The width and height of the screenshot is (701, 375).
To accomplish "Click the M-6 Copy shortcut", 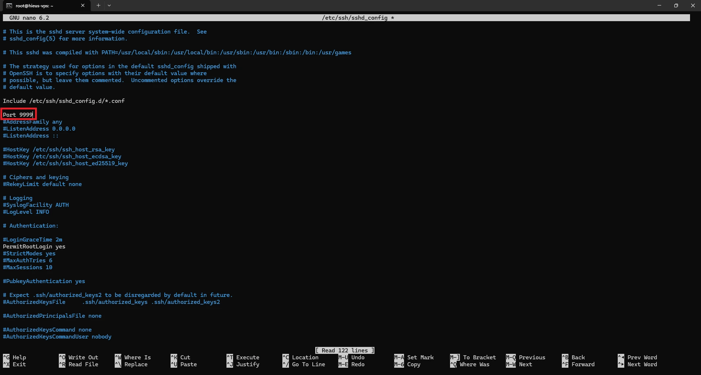I will (407, 364).
